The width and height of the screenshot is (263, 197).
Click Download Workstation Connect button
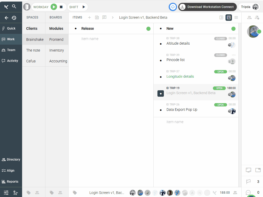pos(207,7)
